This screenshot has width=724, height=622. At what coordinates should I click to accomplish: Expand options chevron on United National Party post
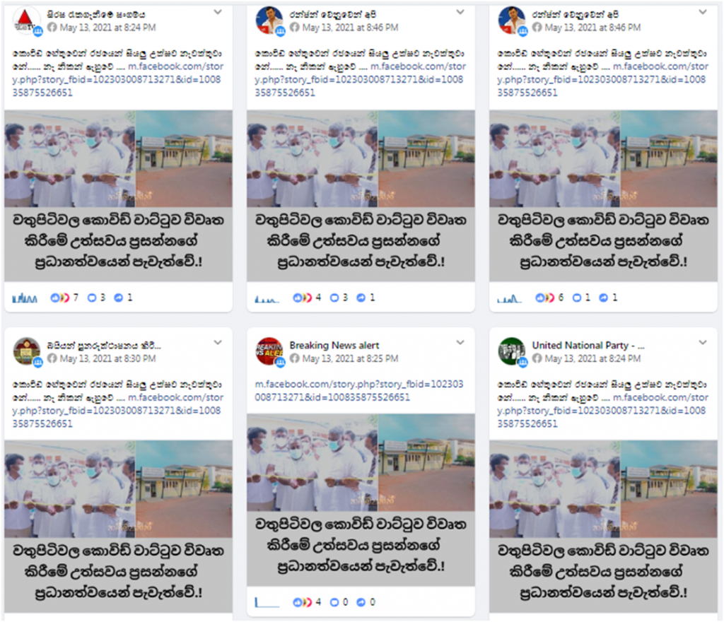tap(703, 343)
